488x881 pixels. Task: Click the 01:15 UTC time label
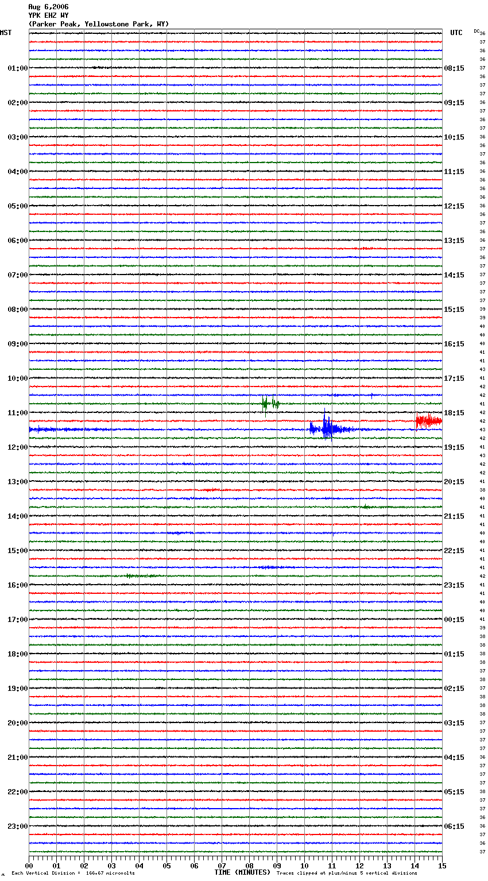coord(454,654)
